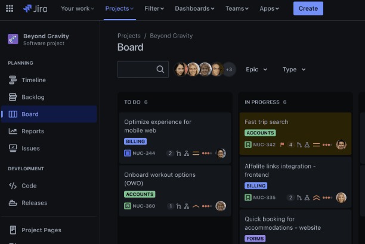Open the Code section in sidebar
The image size is (365, 244).
(29, 186)
